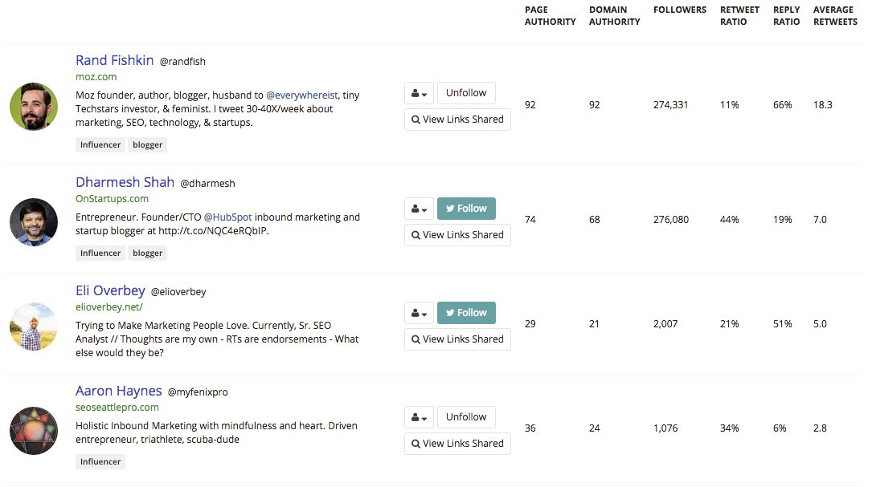872x487 pixels.
Task: View links shared by Eli Overbey
Action: tap(457, 339)
